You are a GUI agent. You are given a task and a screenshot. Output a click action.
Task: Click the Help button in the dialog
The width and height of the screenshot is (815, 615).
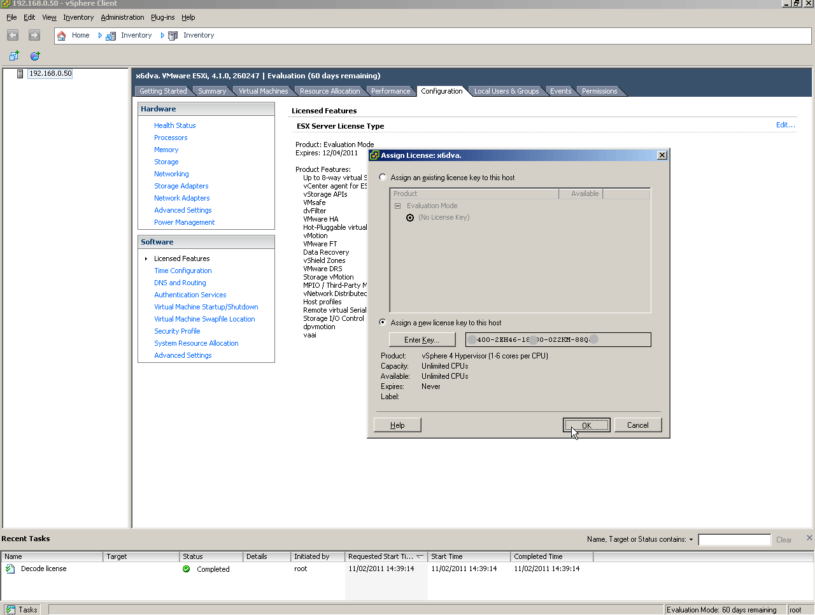click(397, 425)
